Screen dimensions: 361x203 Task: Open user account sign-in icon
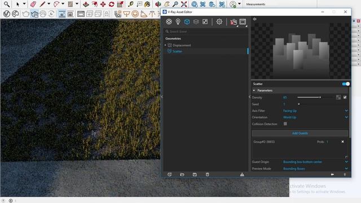pyautogui.click(x=233, y=4)
